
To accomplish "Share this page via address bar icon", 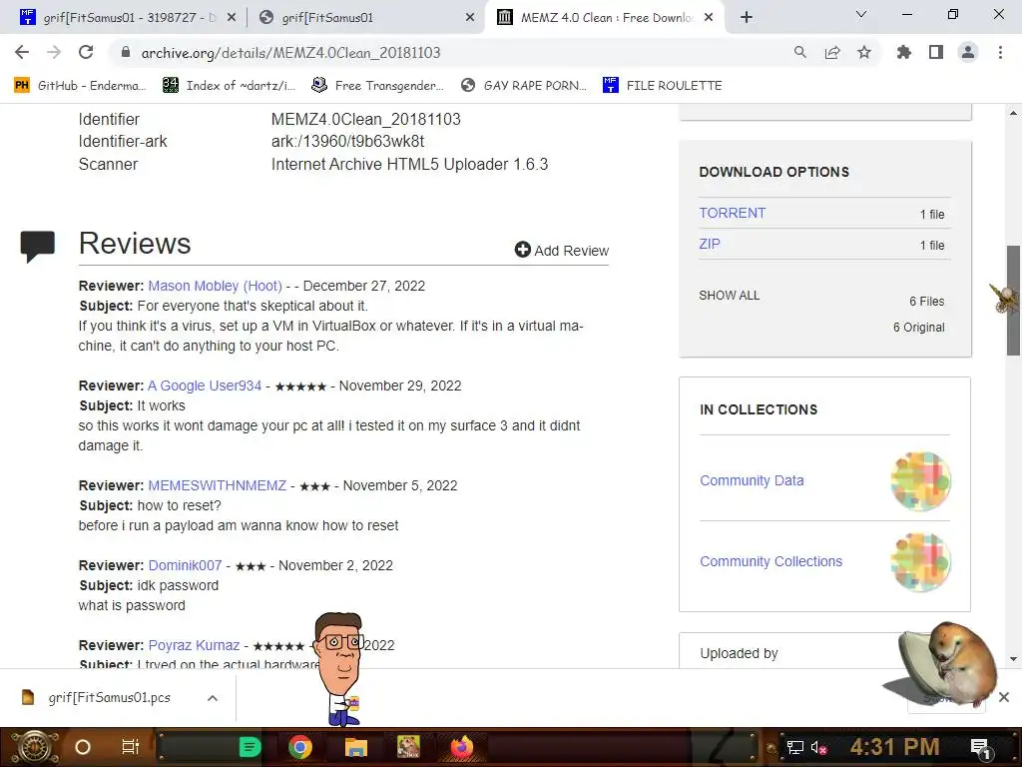I will 832,52.
